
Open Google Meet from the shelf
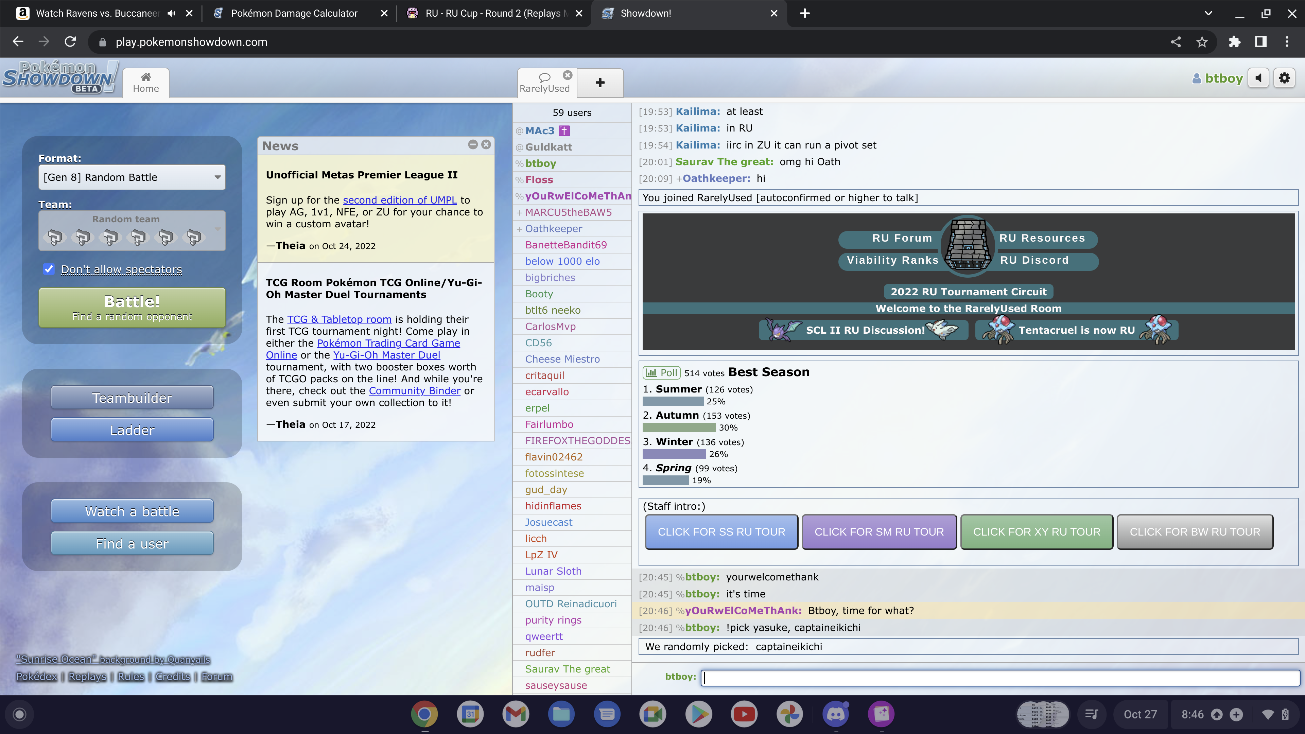pyautogui.click(x=653, y=714)
